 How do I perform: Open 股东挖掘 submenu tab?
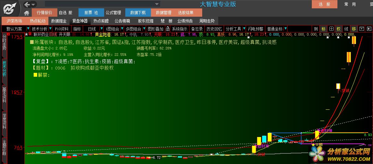[145, 21]
